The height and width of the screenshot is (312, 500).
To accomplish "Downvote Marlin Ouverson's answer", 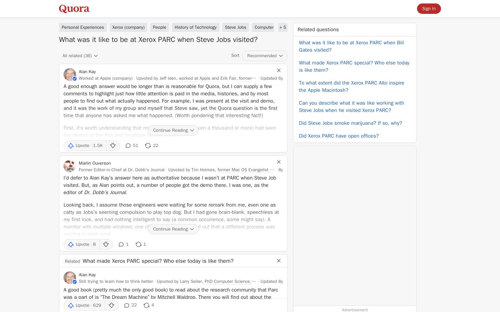I will tap(106, 244).
